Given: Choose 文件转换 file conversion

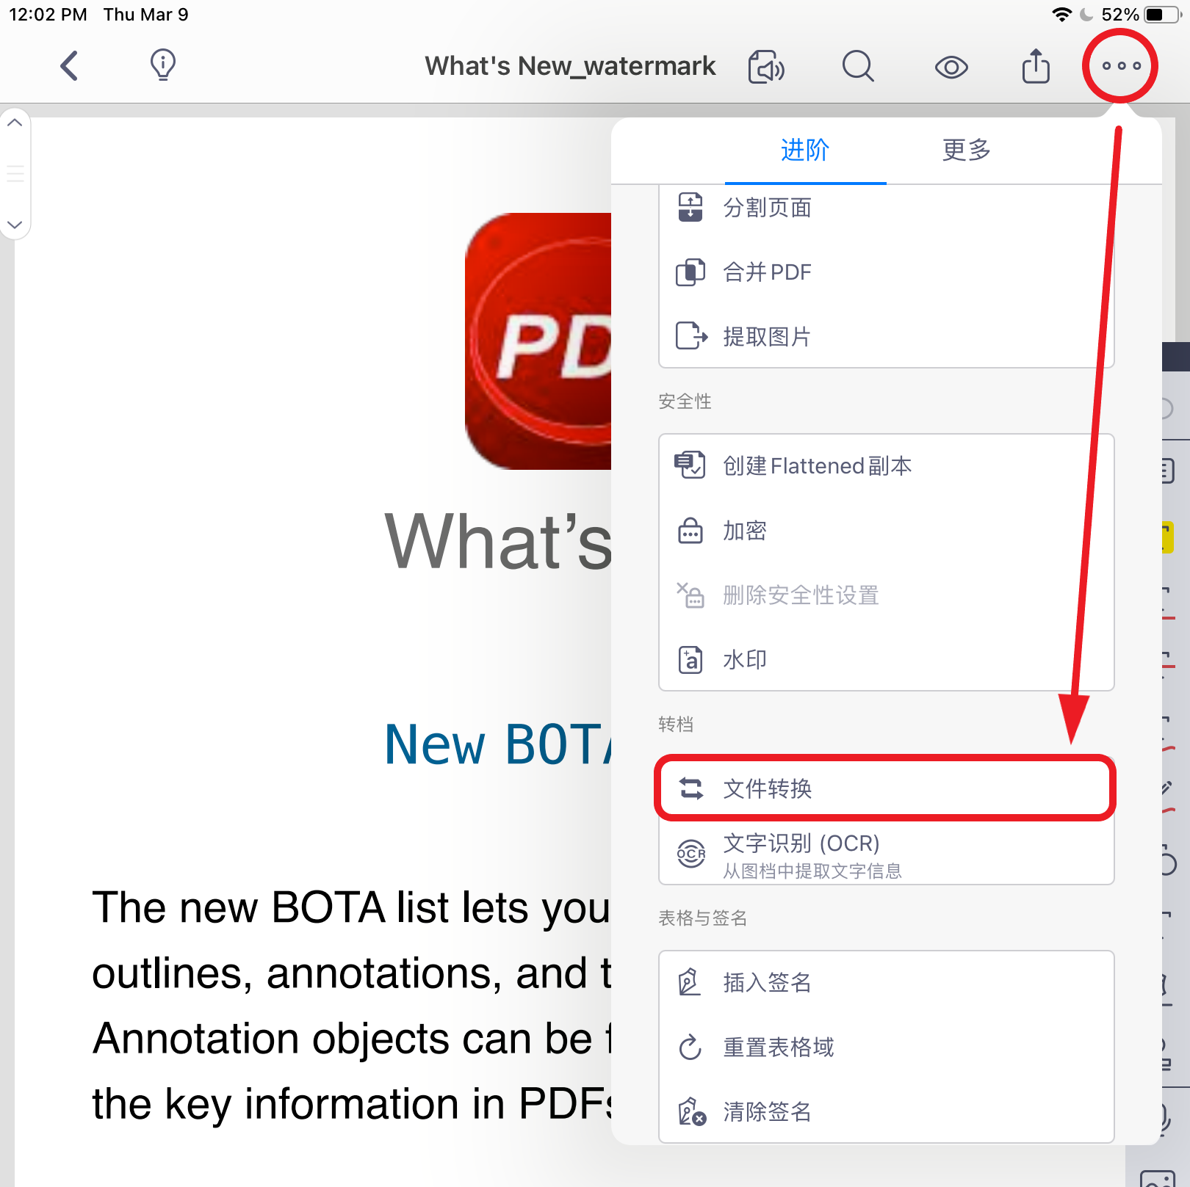Looking at the screenshot, I should (x=887, y=789).
